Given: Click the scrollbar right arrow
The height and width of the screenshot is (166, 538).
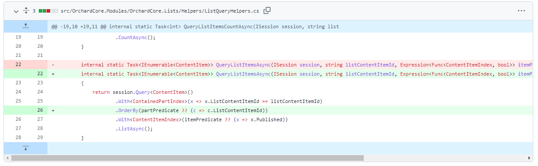Looking at the screenshot, I should tap(530, 158).
